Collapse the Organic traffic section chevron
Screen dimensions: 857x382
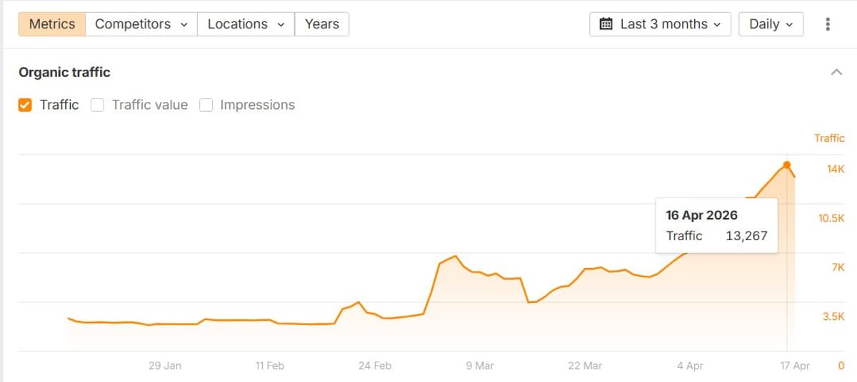tap(836, 72)
